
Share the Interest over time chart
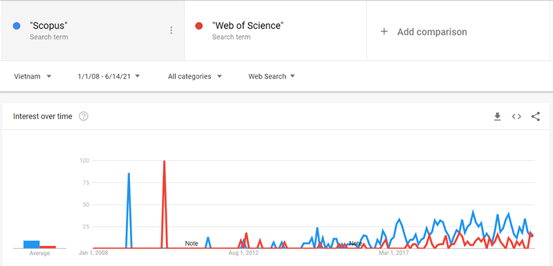click(x=535, y=117)
